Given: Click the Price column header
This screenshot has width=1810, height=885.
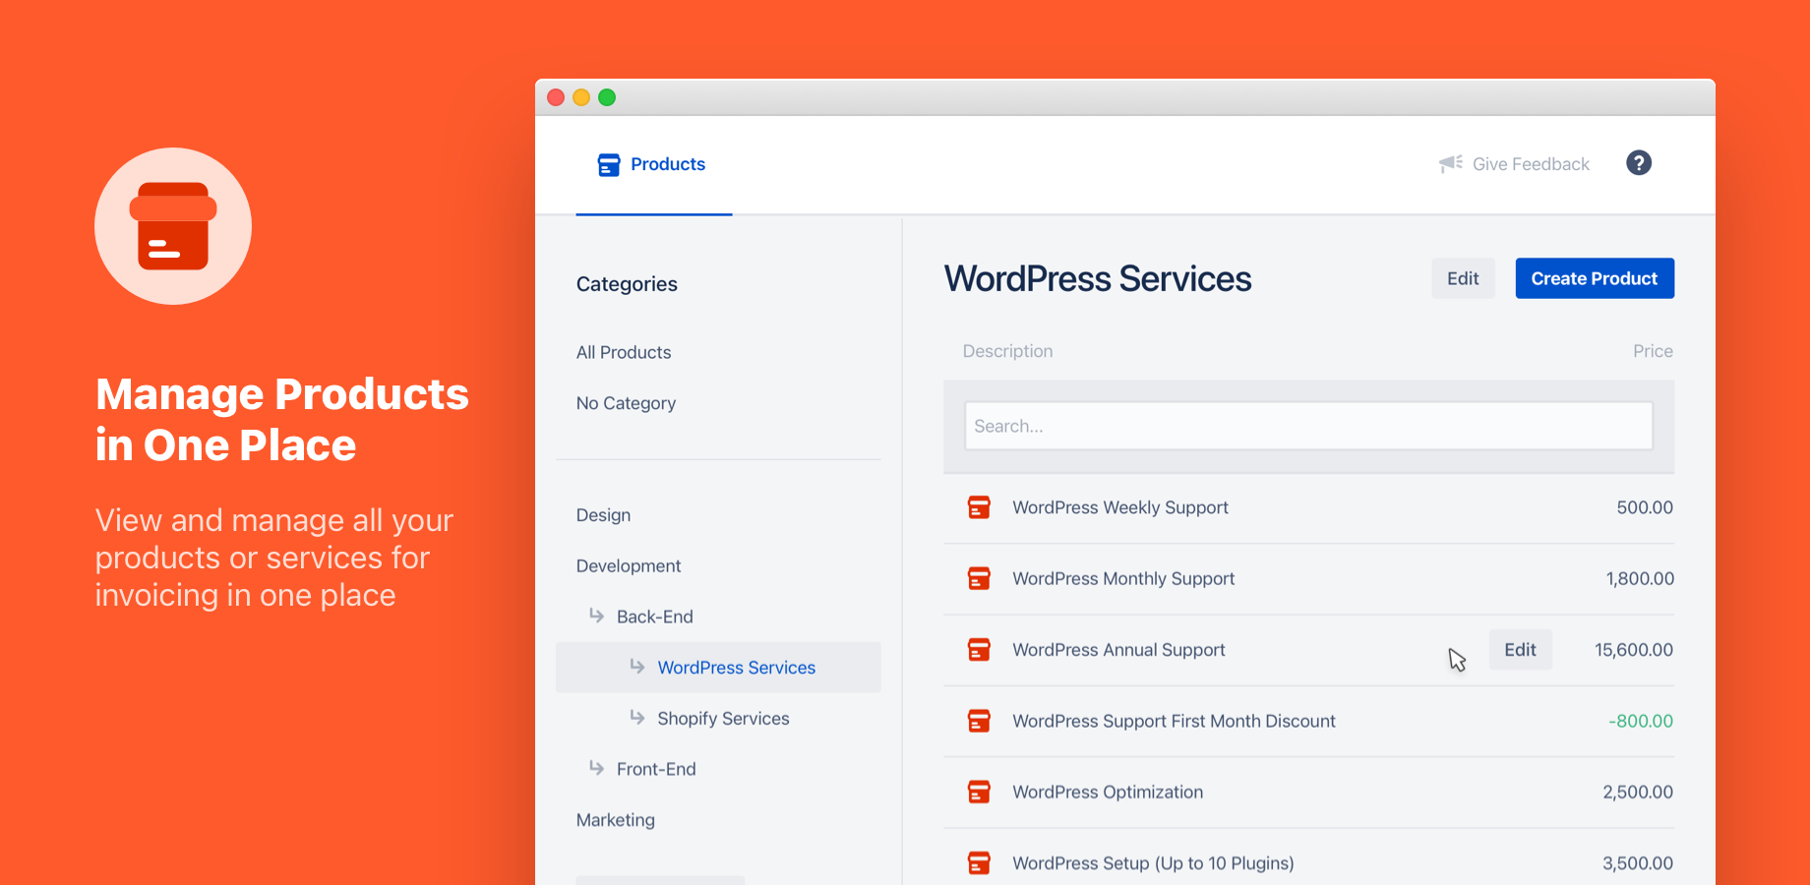Looking at the screenshot, I should pyautogui.click(x=1653, y=351).
